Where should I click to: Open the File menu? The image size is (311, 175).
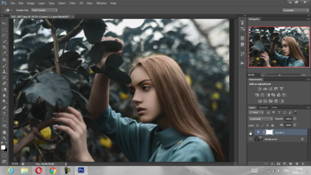[13, 3]
